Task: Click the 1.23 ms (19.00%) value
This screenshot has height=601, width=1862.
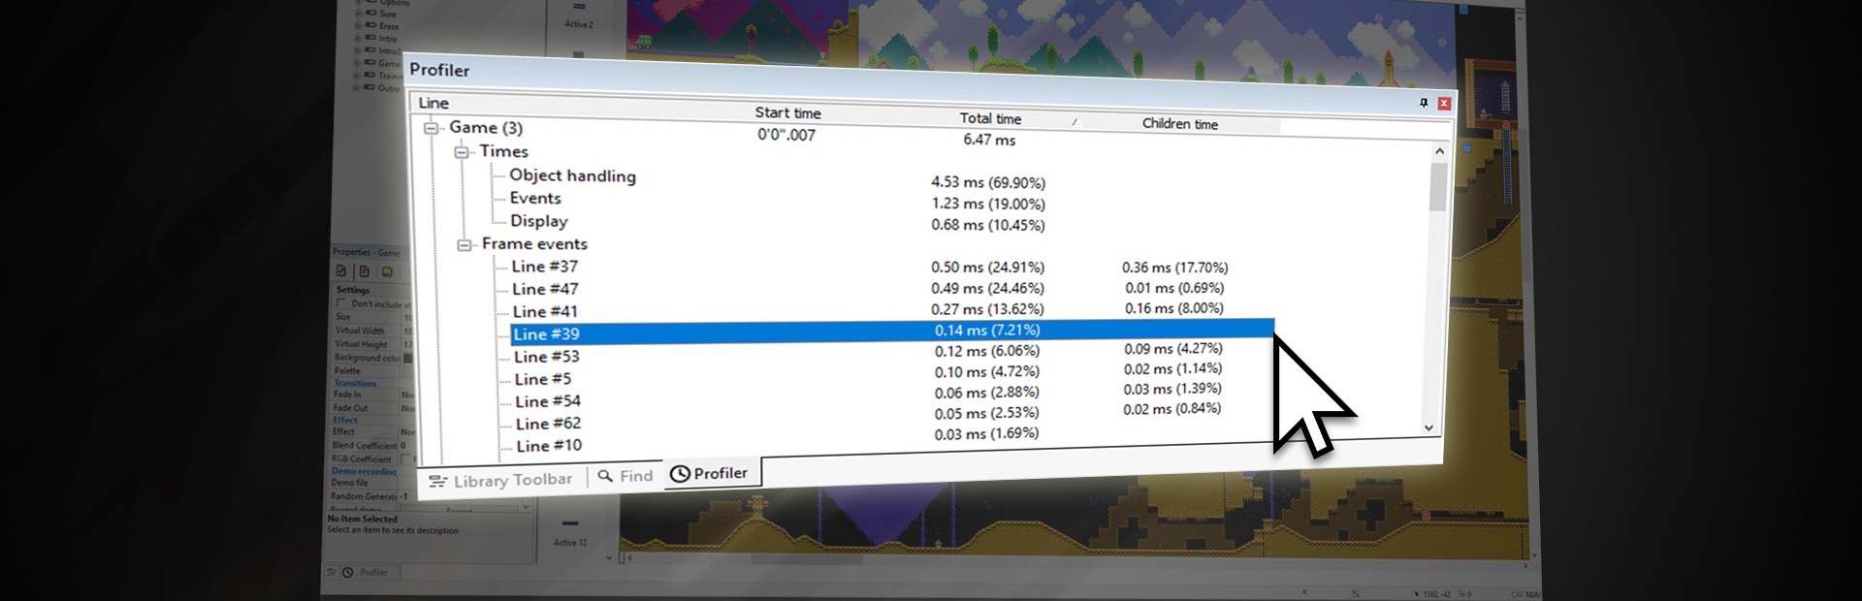Action: [x=988, y=204]
